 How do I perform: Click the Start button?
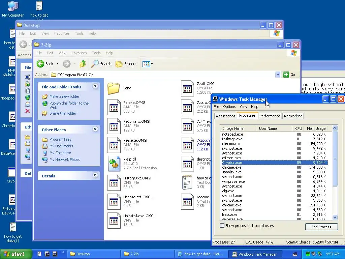click(x=15, y=254)
